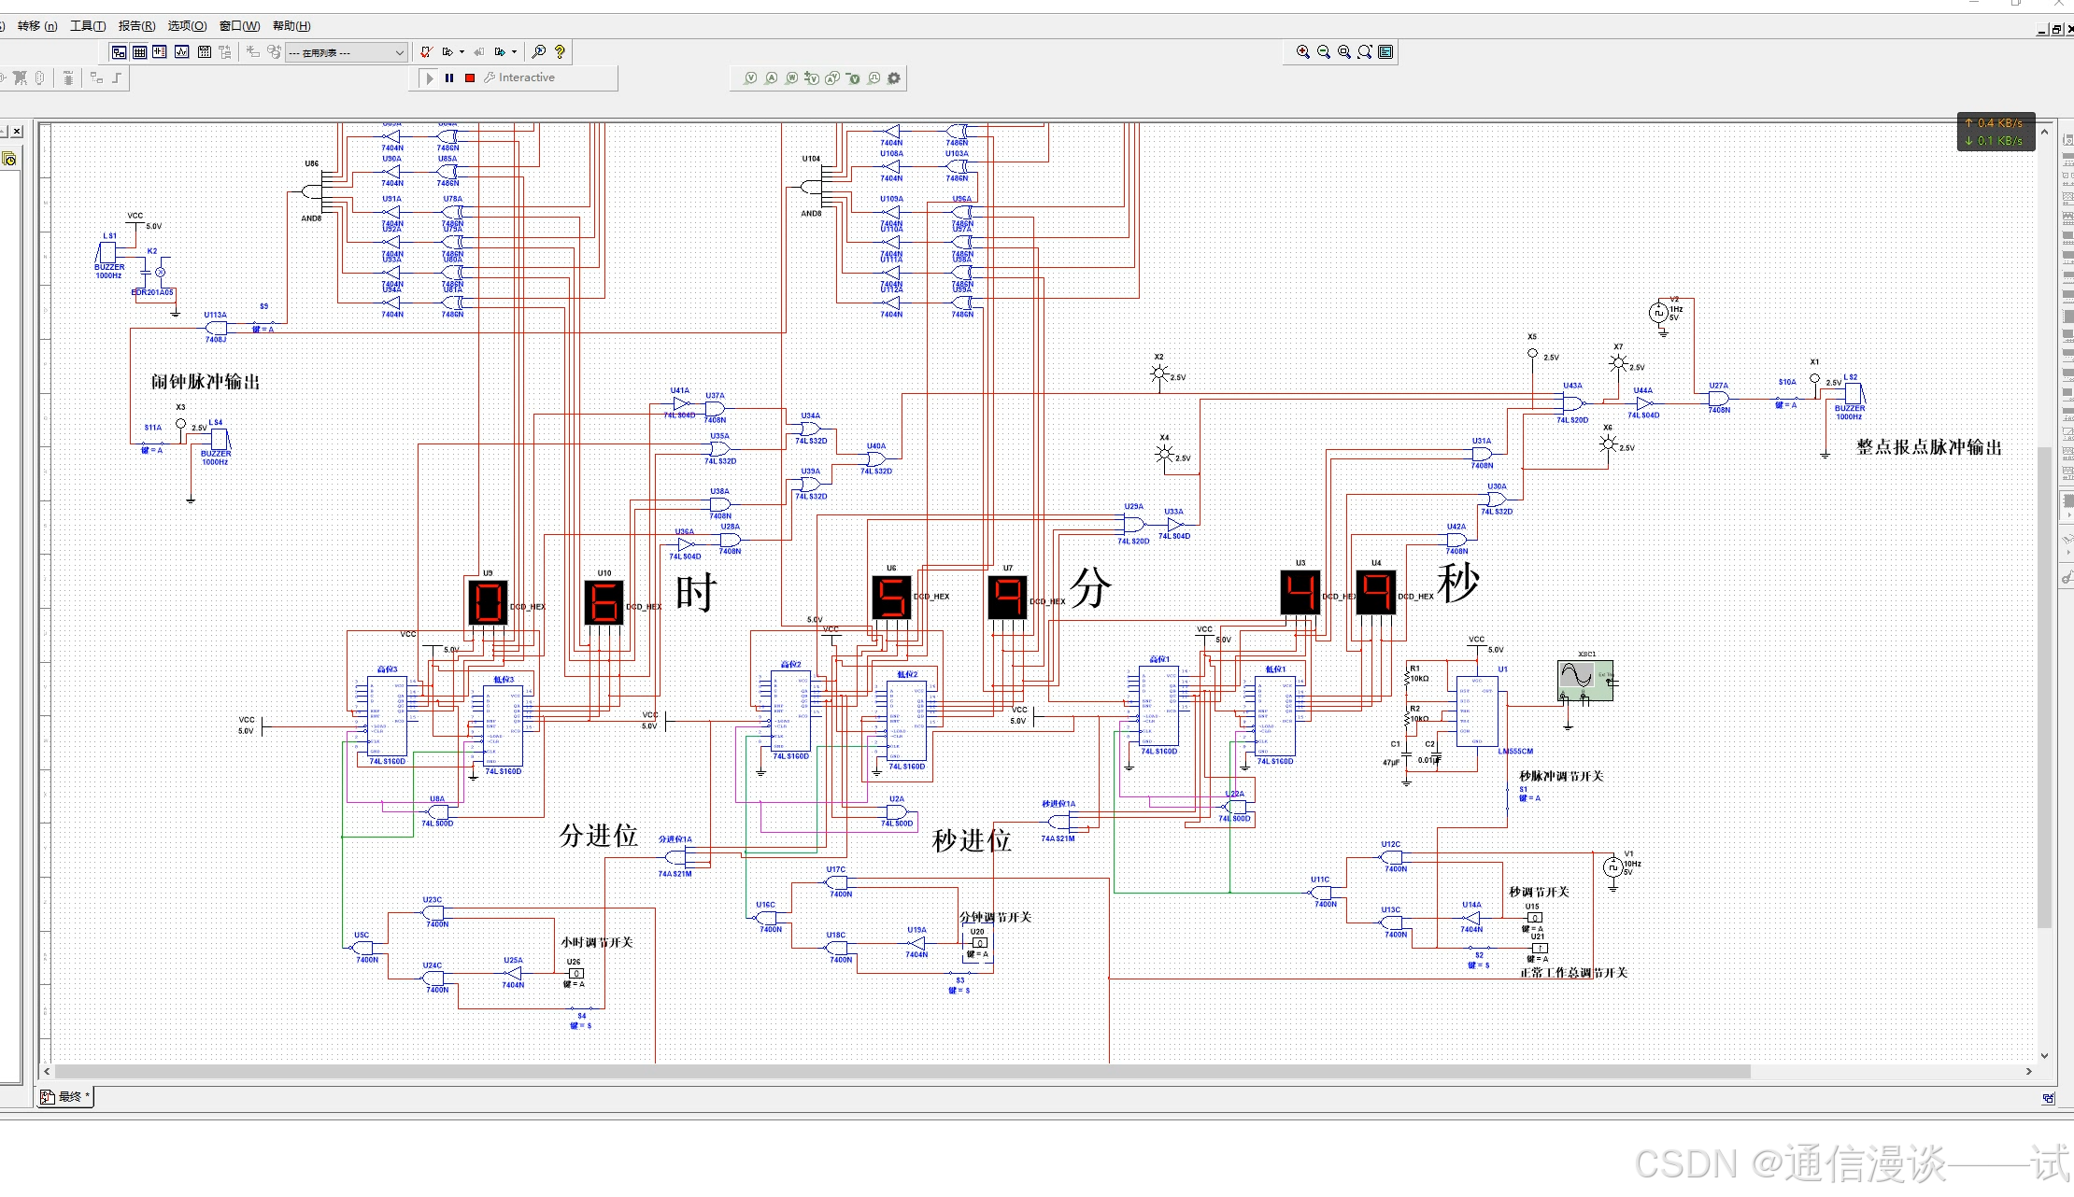Click the zoom out magnifier icon
The height and width of the screenshot is (1197, 2074).
click(x=1323, y=52)
